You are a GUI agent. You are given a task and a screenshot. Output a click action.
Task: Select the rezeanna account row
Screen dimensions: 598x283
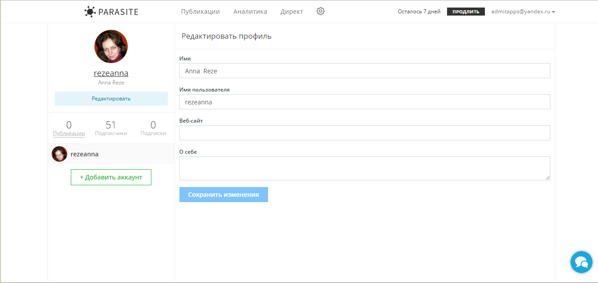[111, 154]
